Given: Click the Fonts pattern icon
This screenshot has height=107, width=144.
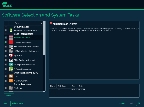Looking at the screenshot, I should pyautogui.click(x=11, y=76).
